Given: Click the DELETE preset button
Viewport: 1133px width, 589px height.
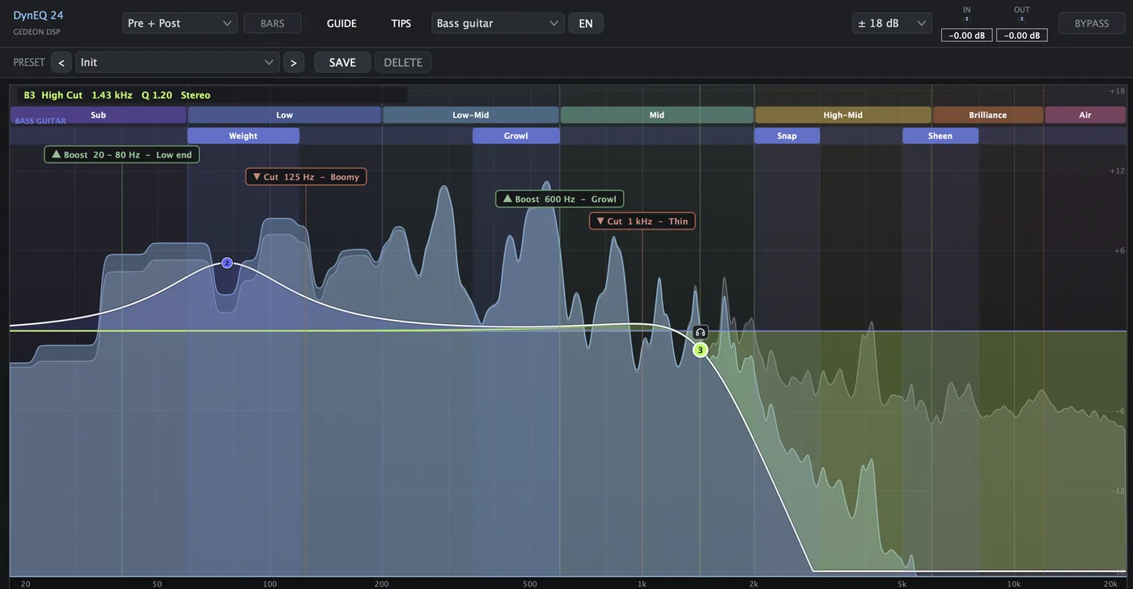Looking at the screenshot, I should click(403, 62).
